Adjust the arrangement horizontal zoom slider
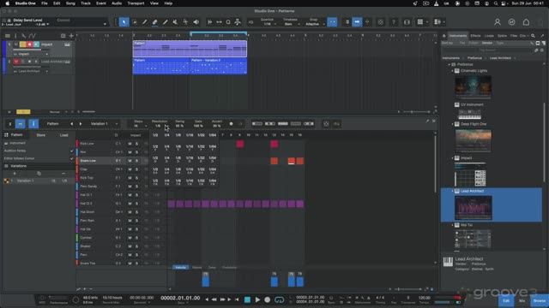This screenshot has width=549, height=308. point(416,112)
